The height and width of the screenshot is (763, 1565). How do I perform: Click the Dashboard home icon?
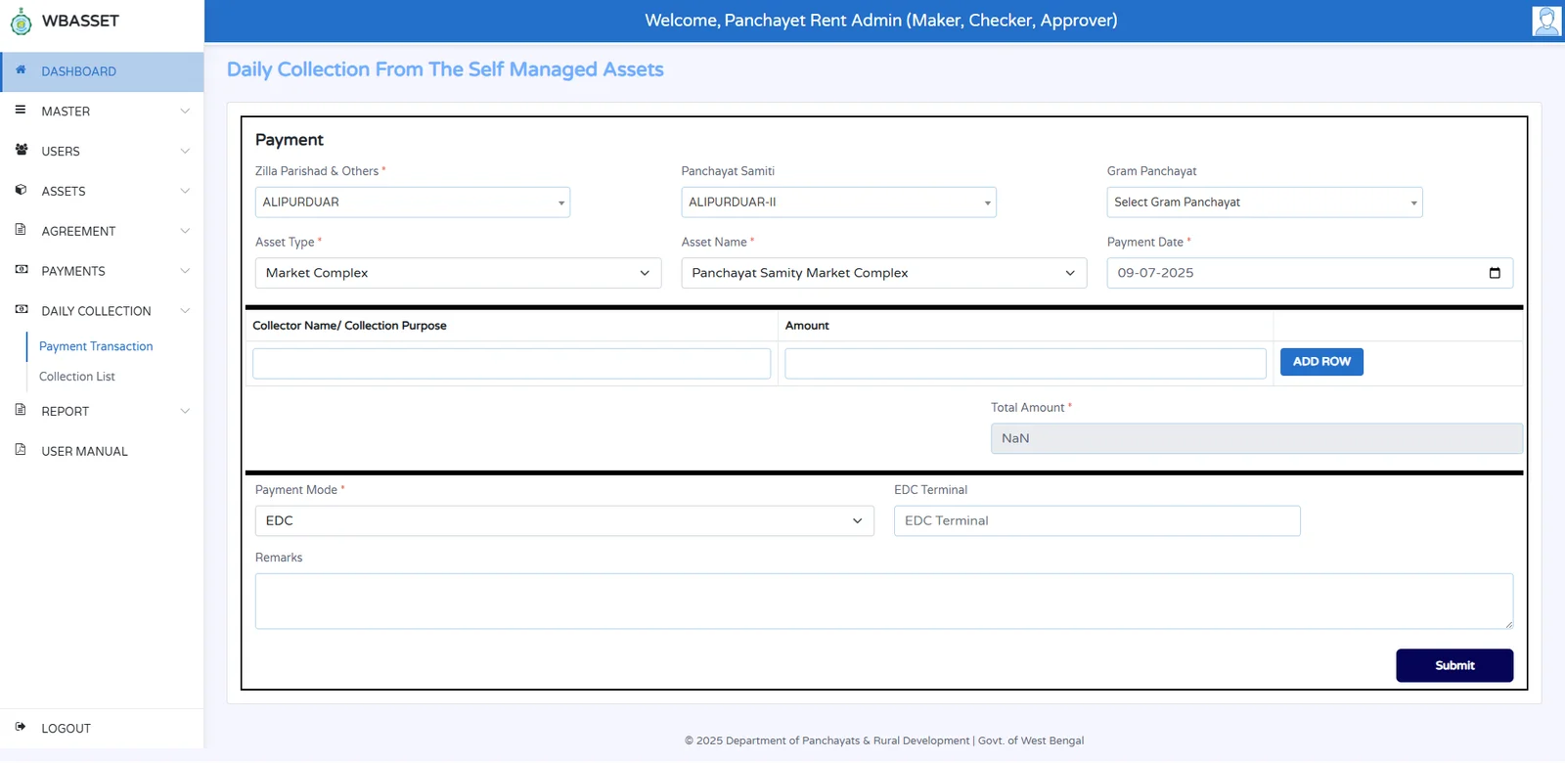[x=21, y=70]
